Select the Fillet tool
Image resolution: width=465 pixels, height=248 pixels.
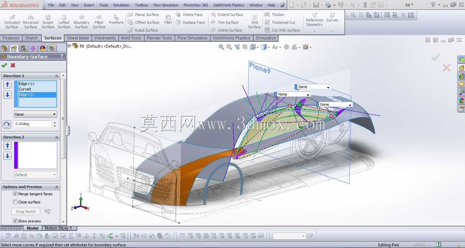pos(168,20)
